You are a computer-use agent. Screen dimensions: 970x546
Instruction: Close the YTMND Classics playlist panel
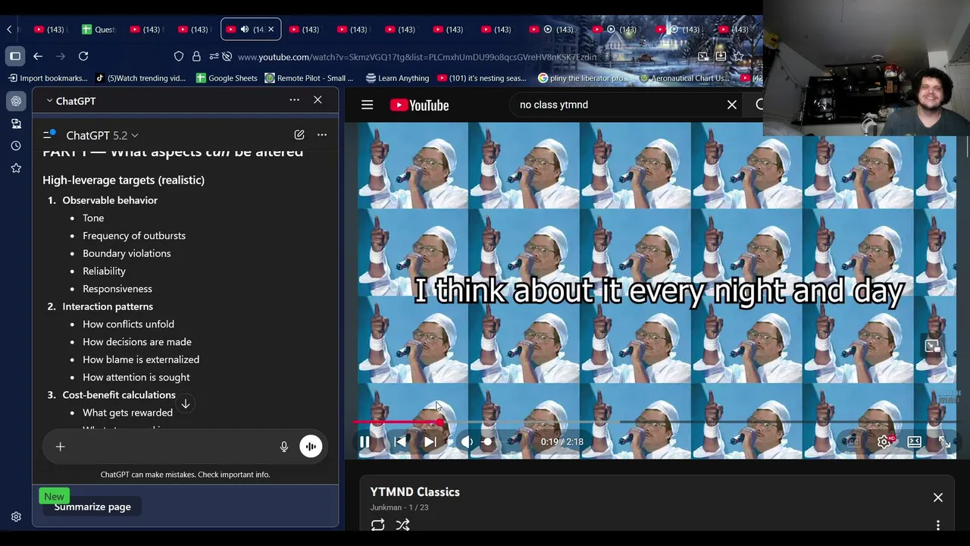coord(938,497)
